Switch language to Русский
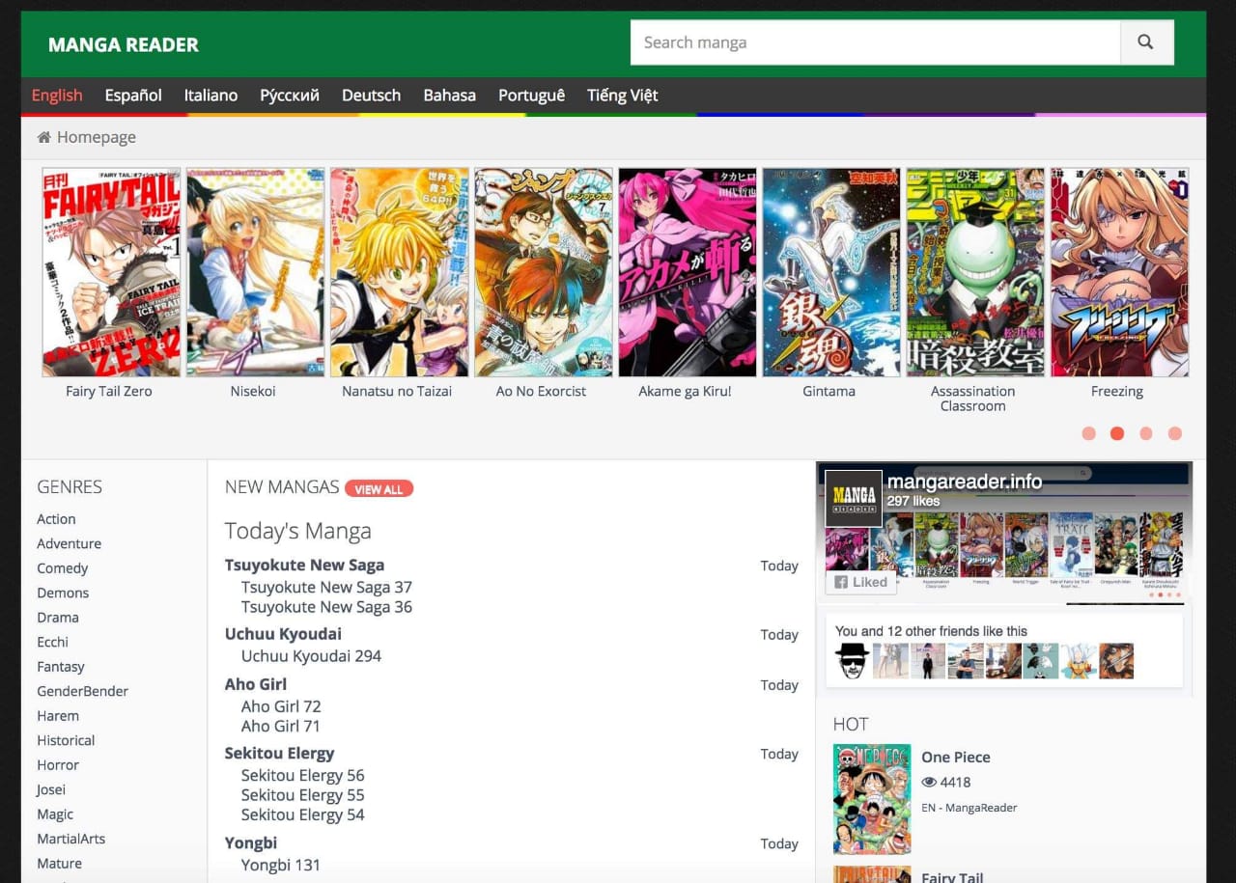The width and height of the screenshot is (1236, 883). tap(290, 95)
